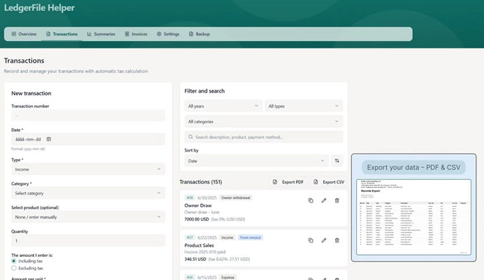The height and width of the screenshot is (280, 484).
Task: Open the Summaries tab
Action: 101,34
